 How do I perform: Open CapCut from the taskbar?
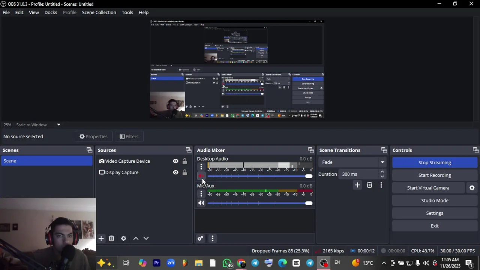click(x=296, y=263)
